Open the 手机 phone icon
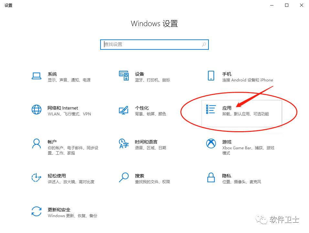The height and width of the screenshot is (233, 309). [x=211, y=76]
